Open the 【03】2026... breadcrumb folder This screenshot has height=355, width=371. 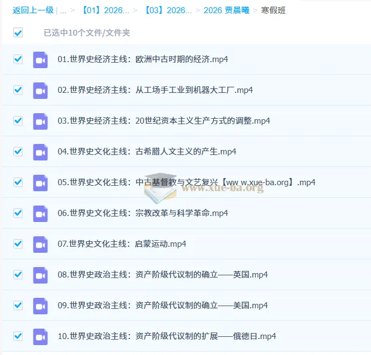167,10
